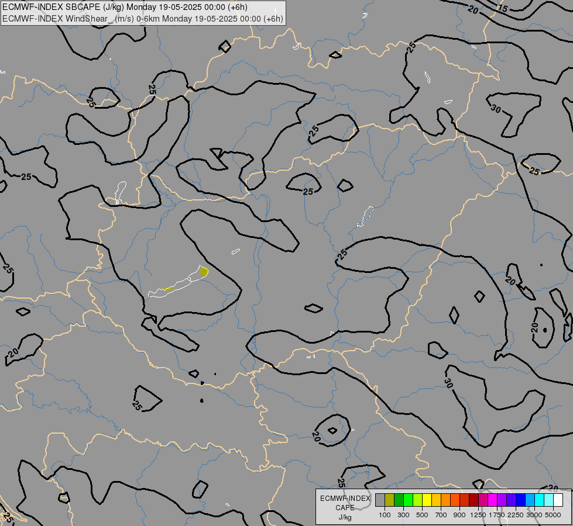Click the white swatch in the CAPE legend
This screenshot has height=526, width=573.
(x=558, y=500)
